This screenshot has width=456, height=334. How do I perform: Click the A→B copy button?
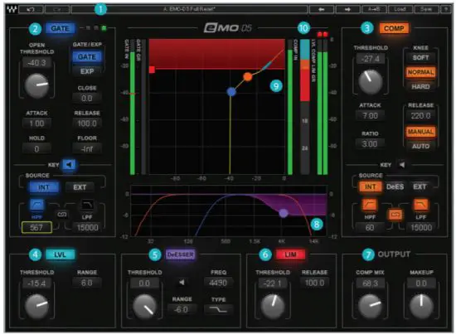click(374, 9)
